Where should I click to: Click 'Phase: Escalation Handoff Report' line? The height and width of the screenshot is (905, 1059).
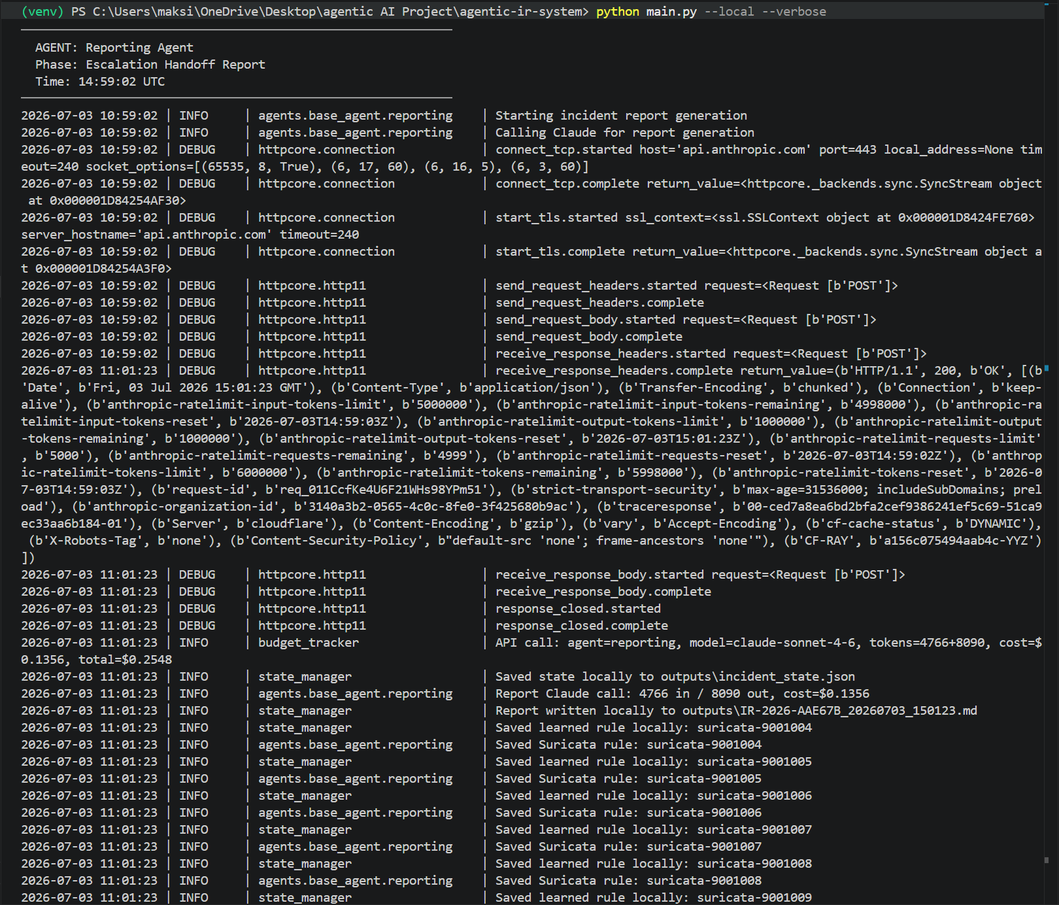pyautogui.click(x=150, y=65)
